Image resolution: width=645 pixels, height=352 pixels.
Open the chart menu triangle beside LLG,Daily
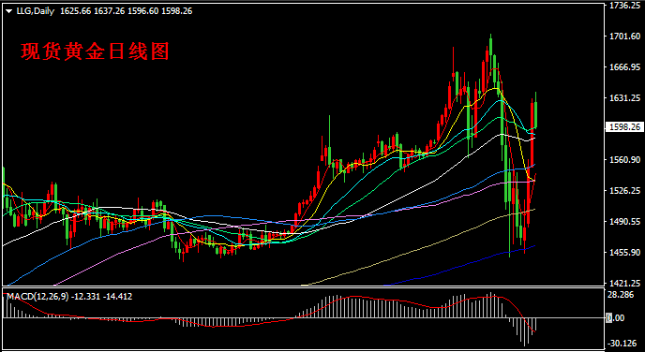pyautogui.click(x=9, y=11)
